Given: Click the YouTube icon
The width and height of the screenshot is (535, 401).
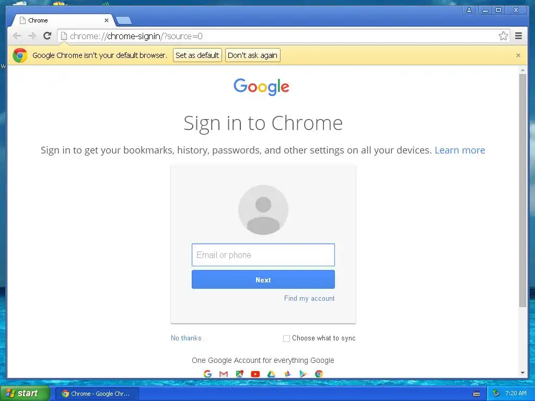Looking at the screenshot, I should click(x=255, y=374).
